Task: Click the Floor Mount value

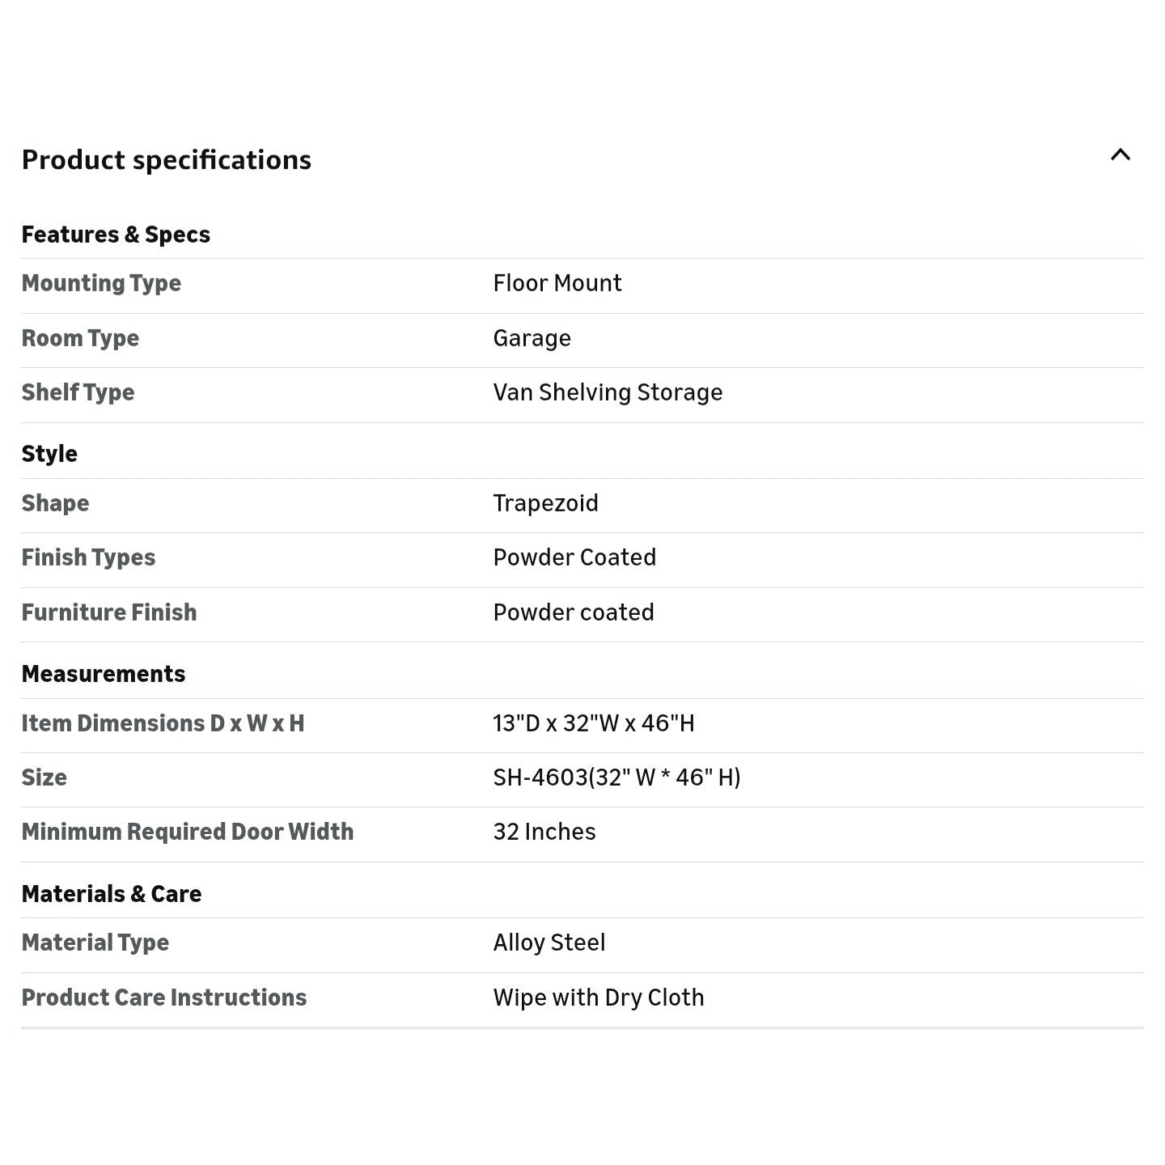Action: 557,283
